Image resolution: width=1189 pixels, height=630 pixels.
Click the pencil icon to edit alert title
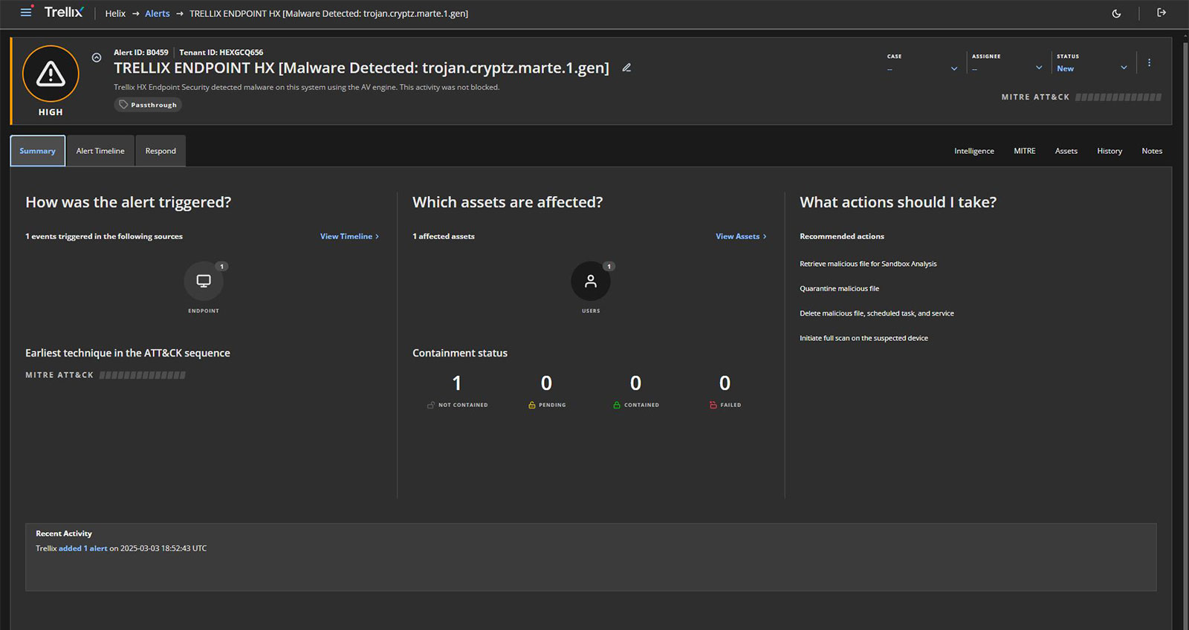coord(626,68)
